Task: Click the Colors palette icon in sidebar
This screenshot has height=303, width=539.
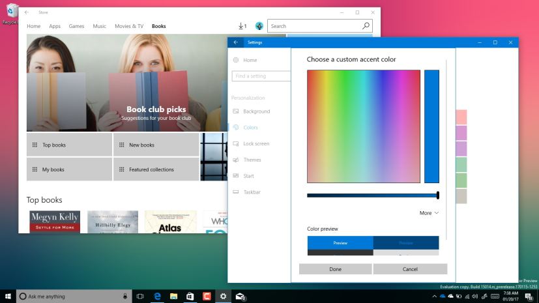Action: tap(236, 127)
